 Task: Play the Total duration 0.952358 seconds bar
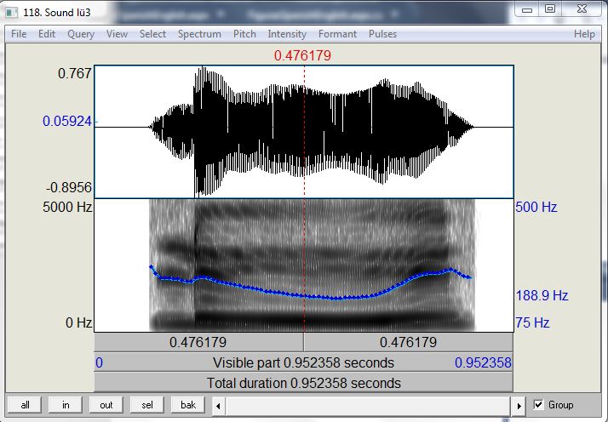pos(304,383)
